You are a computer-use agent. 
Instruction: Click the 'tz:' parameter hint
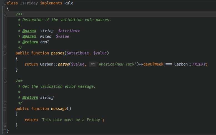pyautogui.click(x=92, y=64)
